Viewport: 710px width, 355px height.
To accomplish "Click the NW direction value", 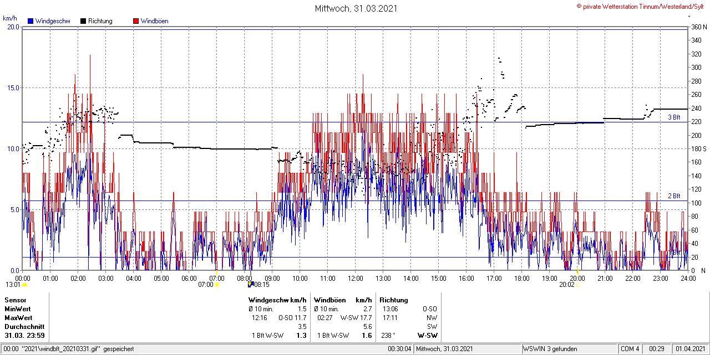I will pos(432,317).
